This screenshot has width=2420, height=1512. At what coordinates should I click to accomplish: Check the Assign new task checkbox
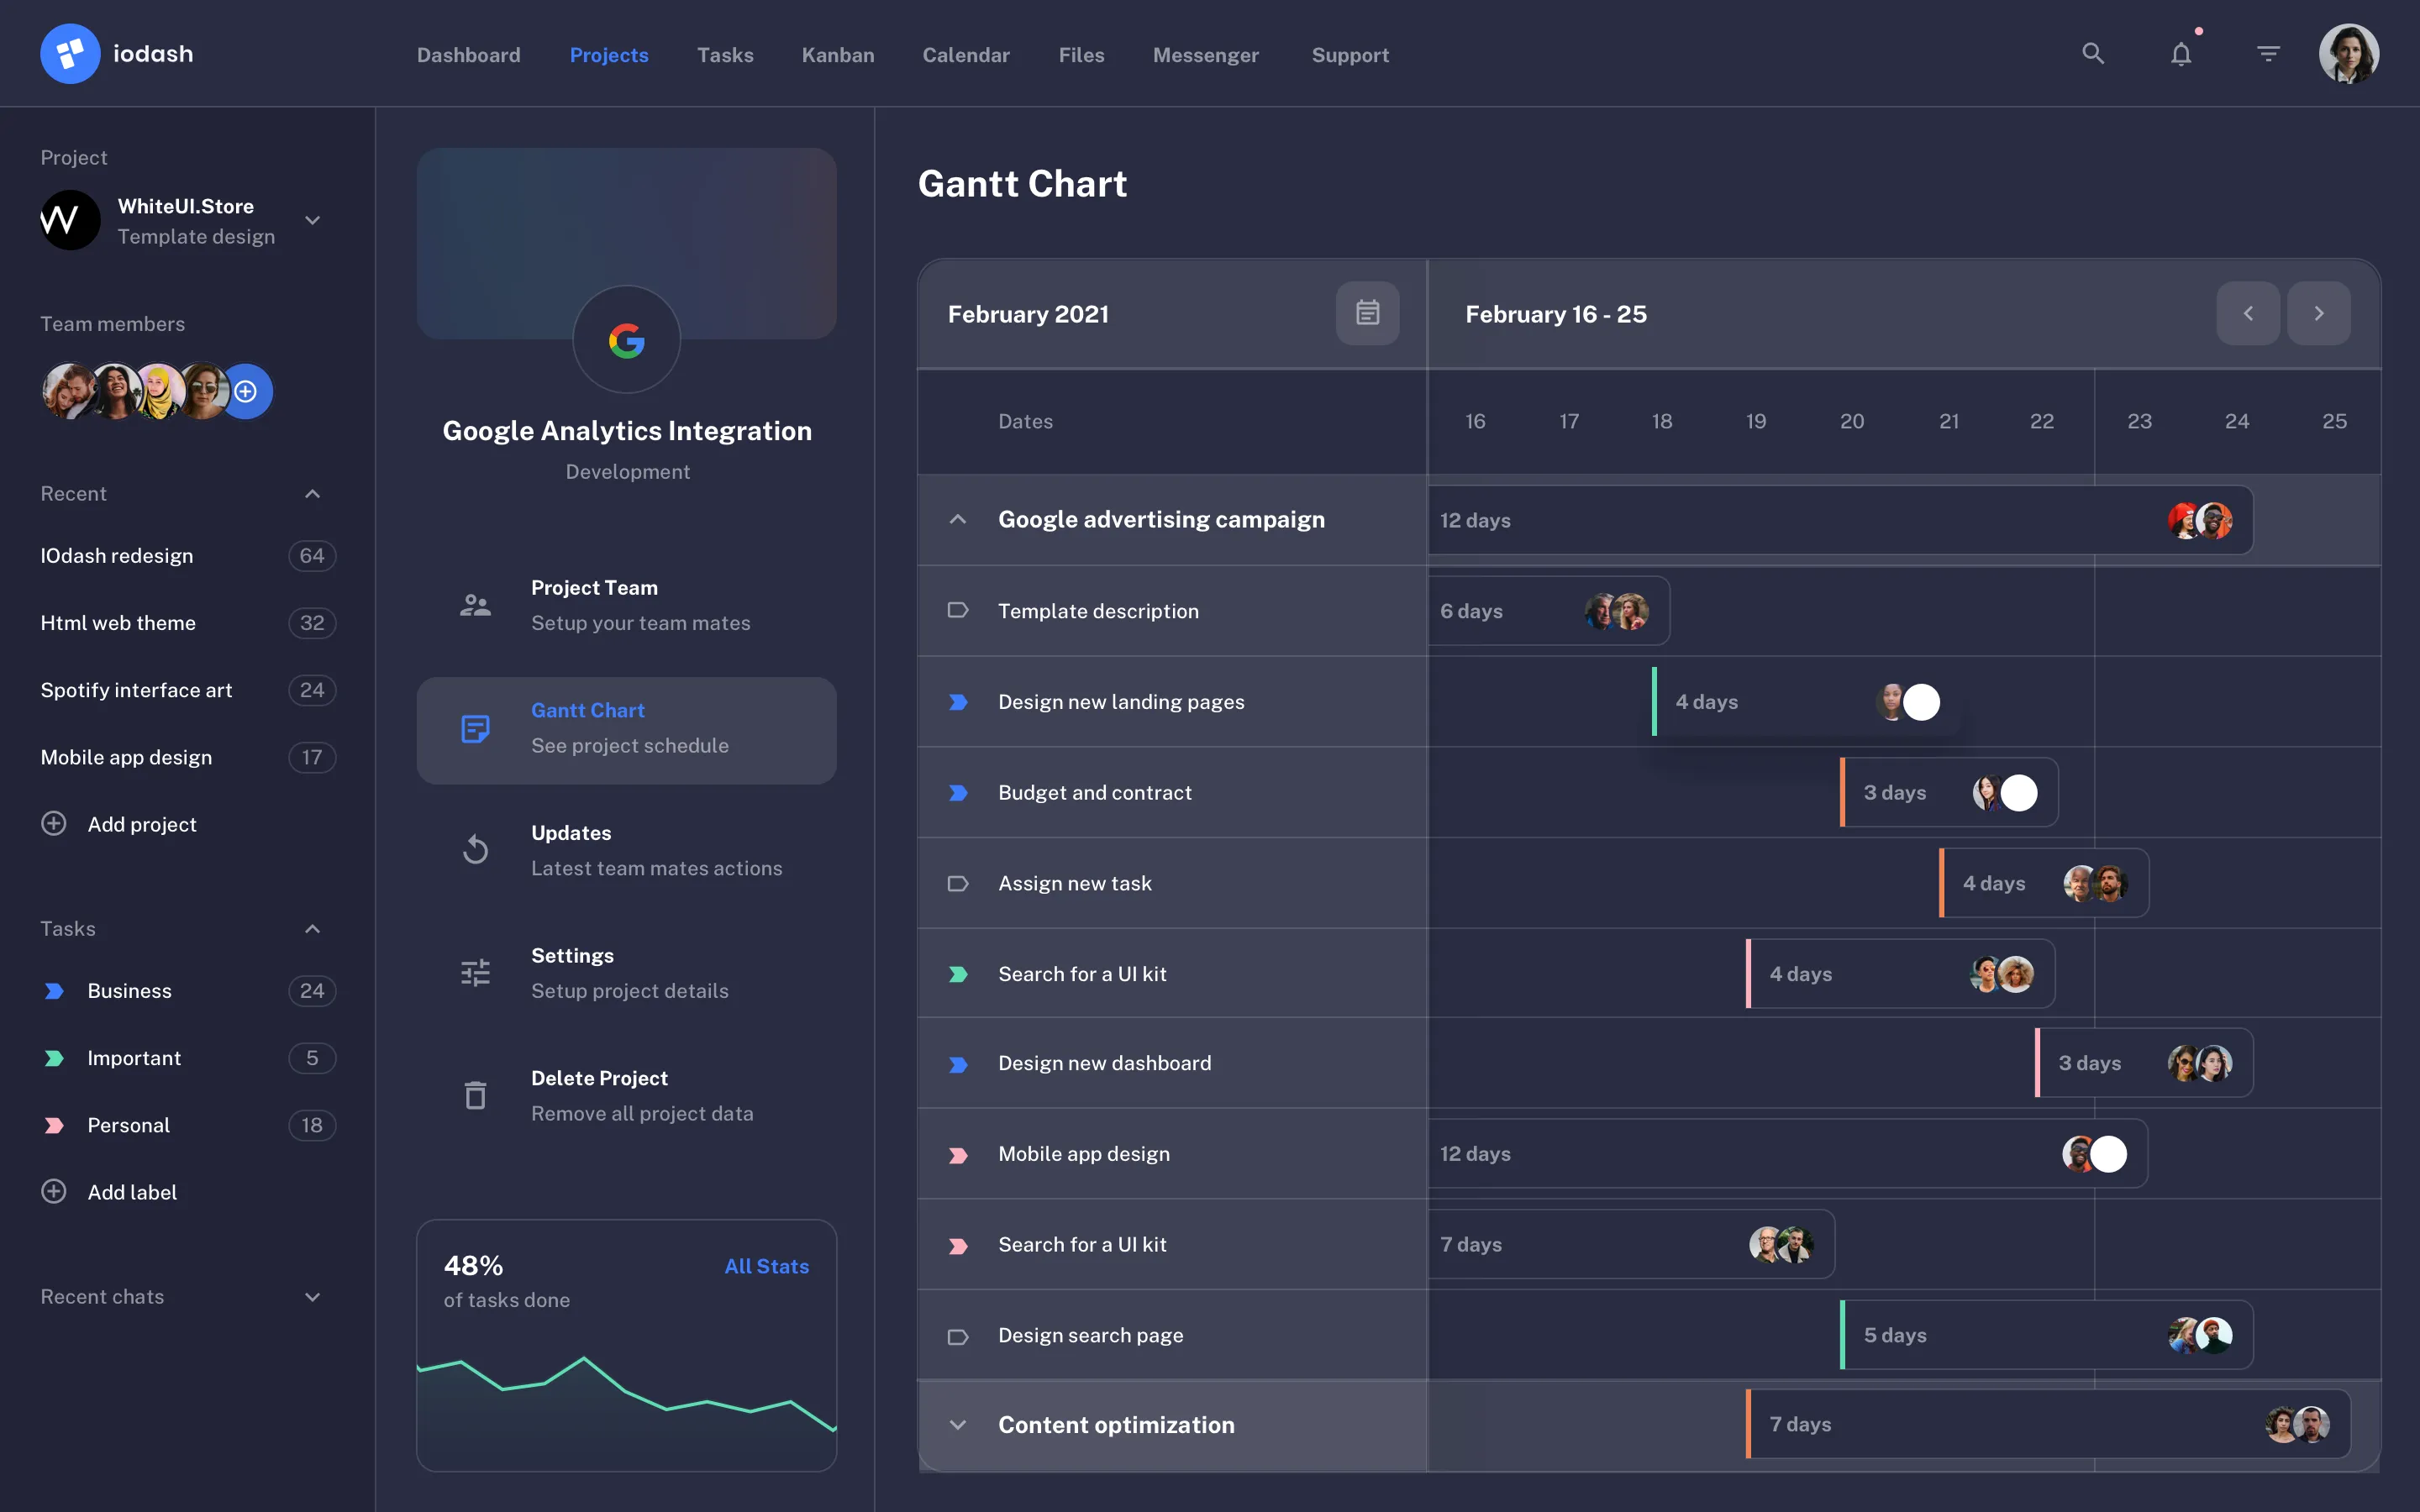(x=958, y=883)
